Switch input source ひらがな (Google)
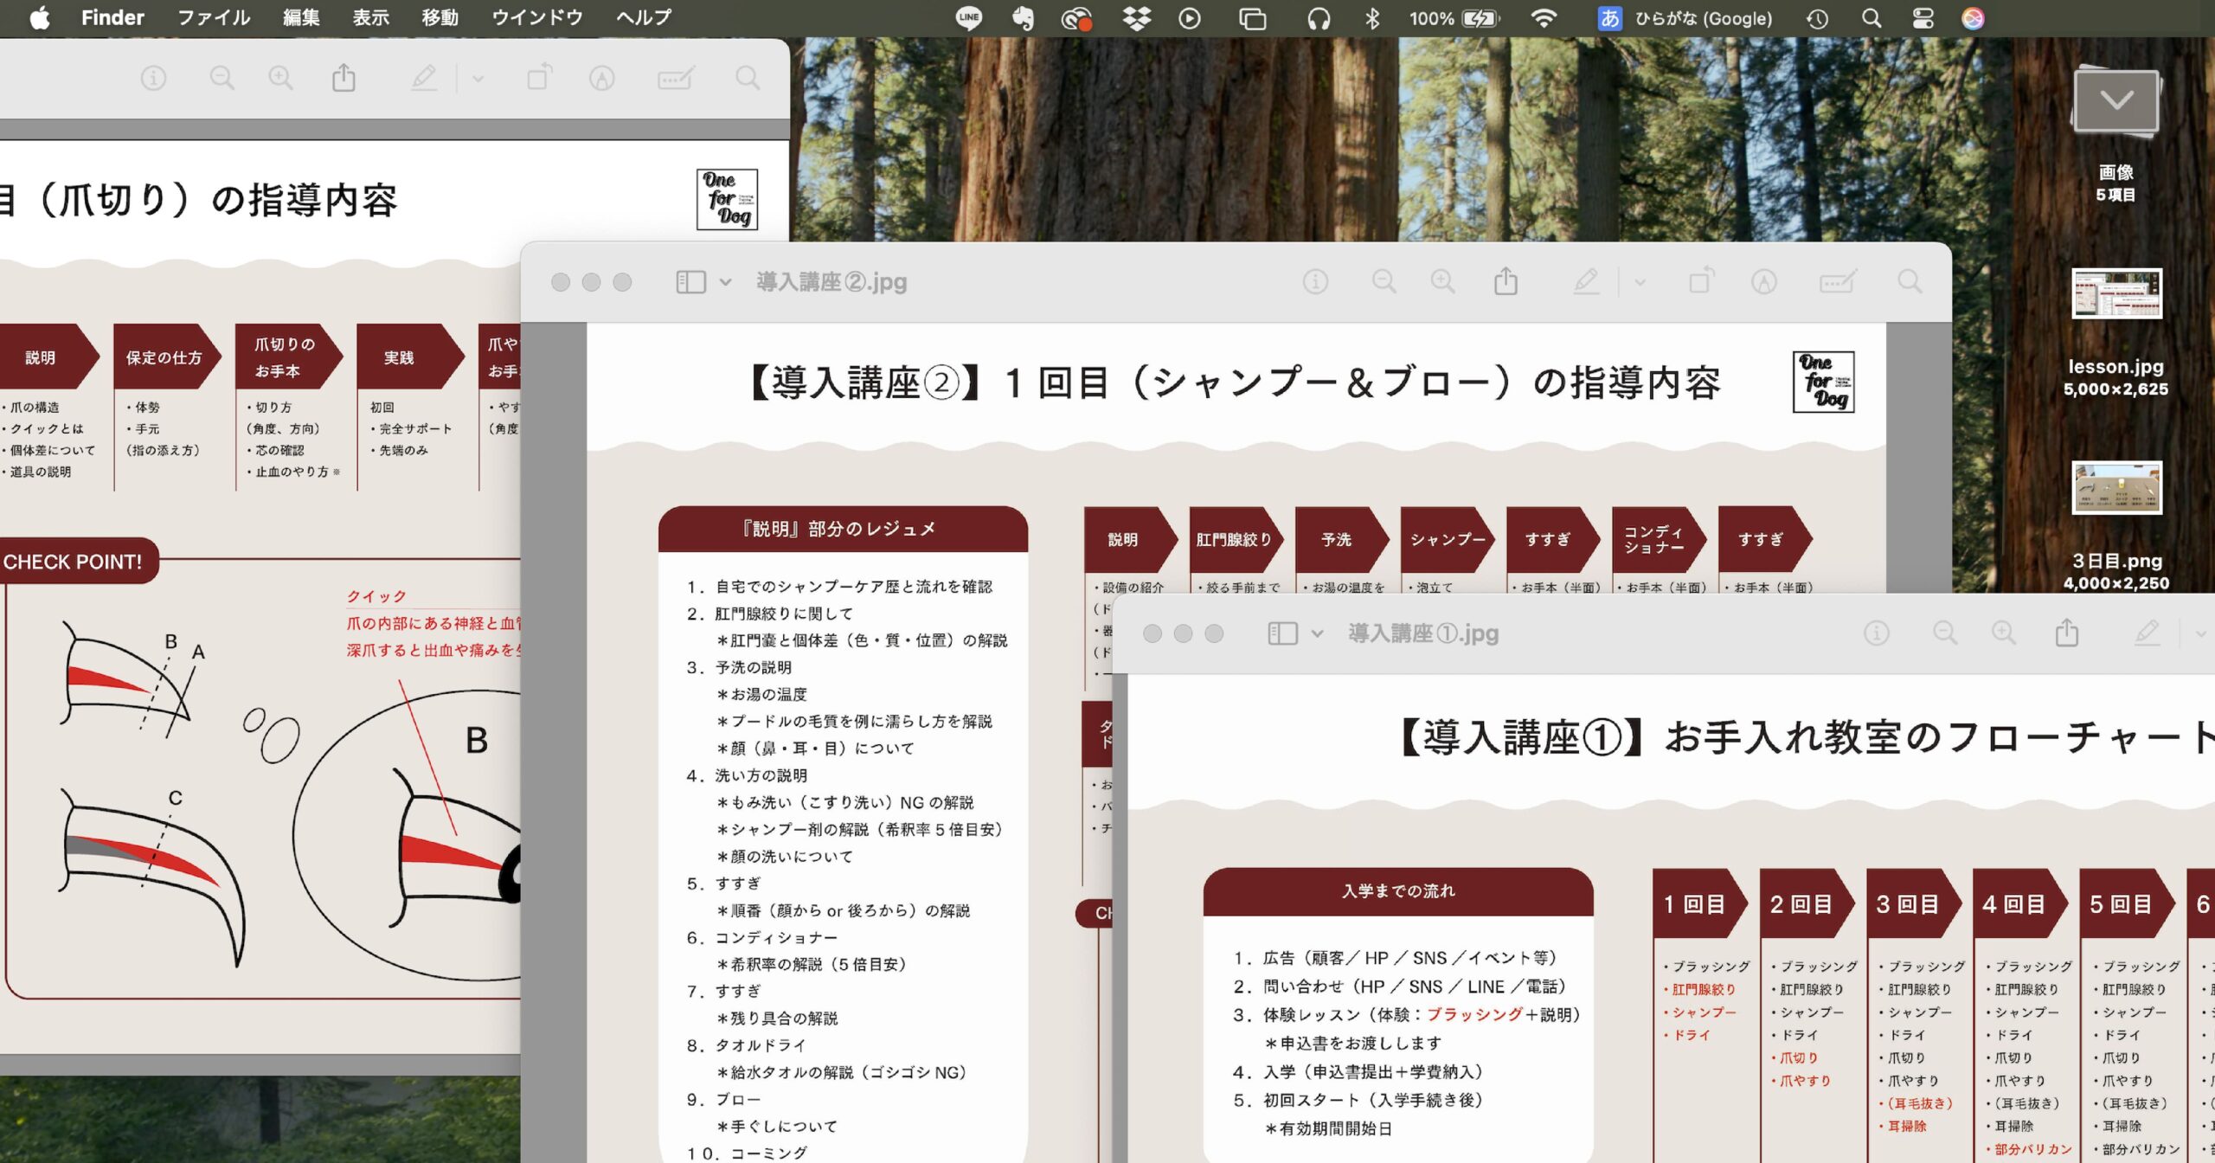 [1685, 18]
